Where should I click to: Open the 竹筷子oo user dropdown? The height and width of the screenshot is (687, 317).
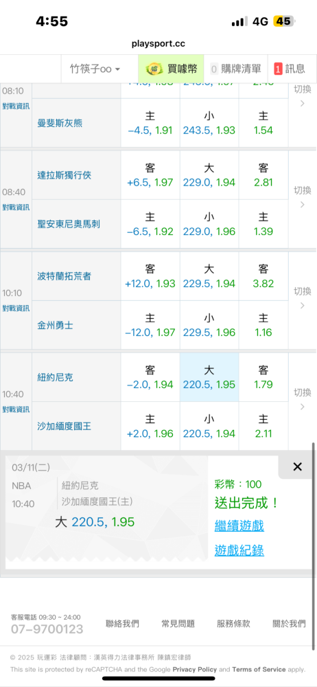pyautogui.click(x=95, y=69)
